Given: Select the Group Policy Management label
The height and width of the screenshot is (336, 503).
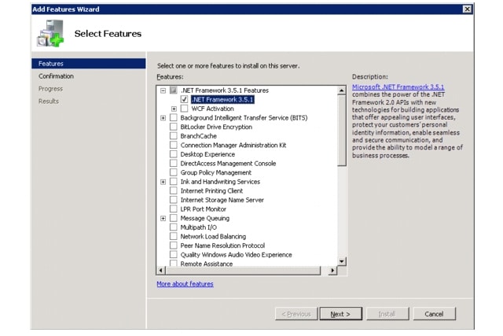Looking at the screenshot, I should 216,172.
